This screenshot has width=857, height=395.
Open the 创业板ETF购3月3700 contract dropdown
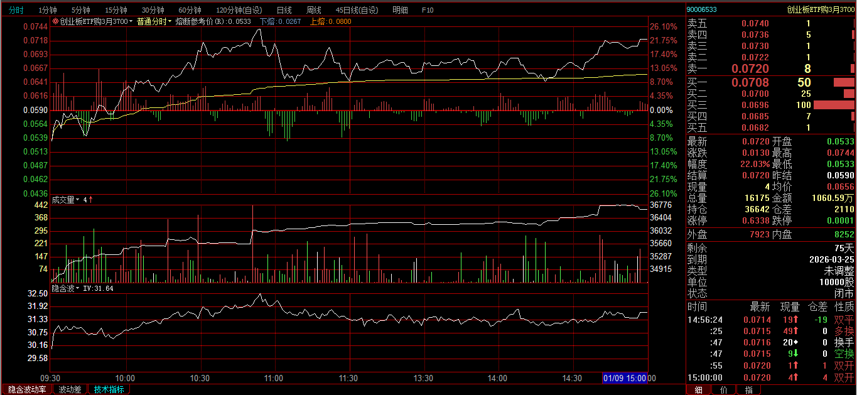[x=131, y=21]
